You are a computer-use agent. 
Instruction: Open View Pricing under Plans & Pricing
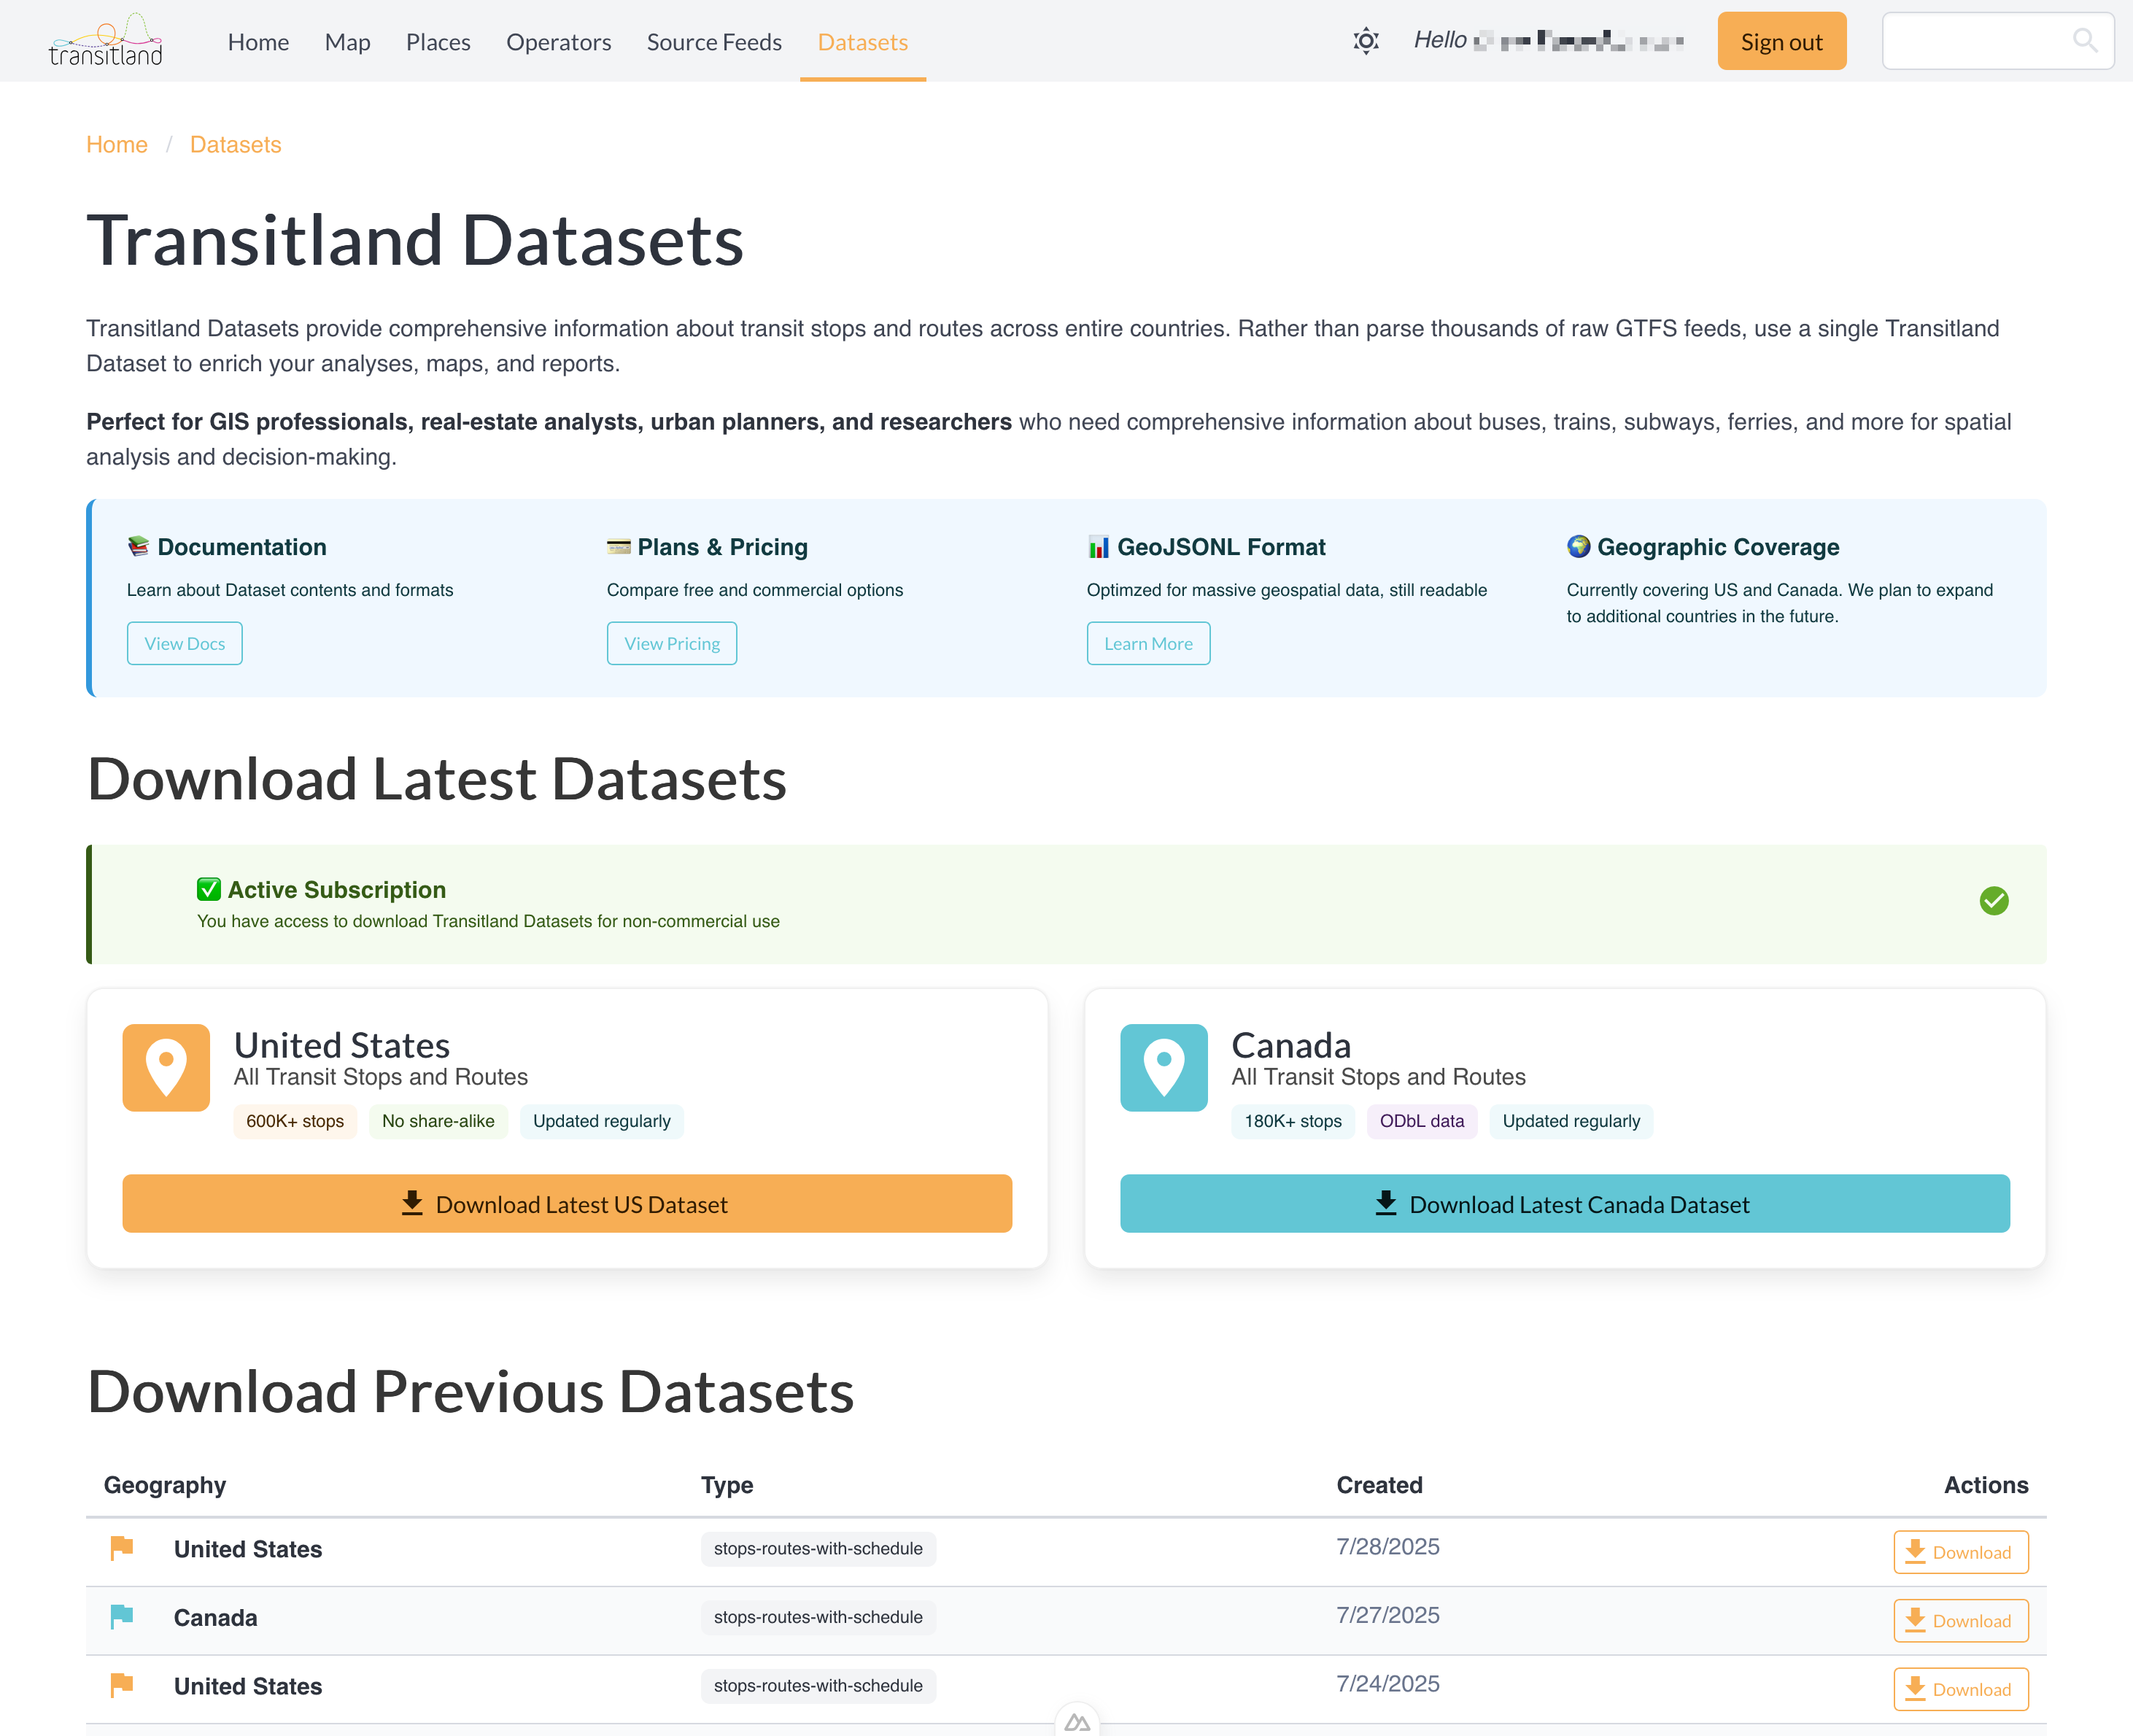[671, 643]
